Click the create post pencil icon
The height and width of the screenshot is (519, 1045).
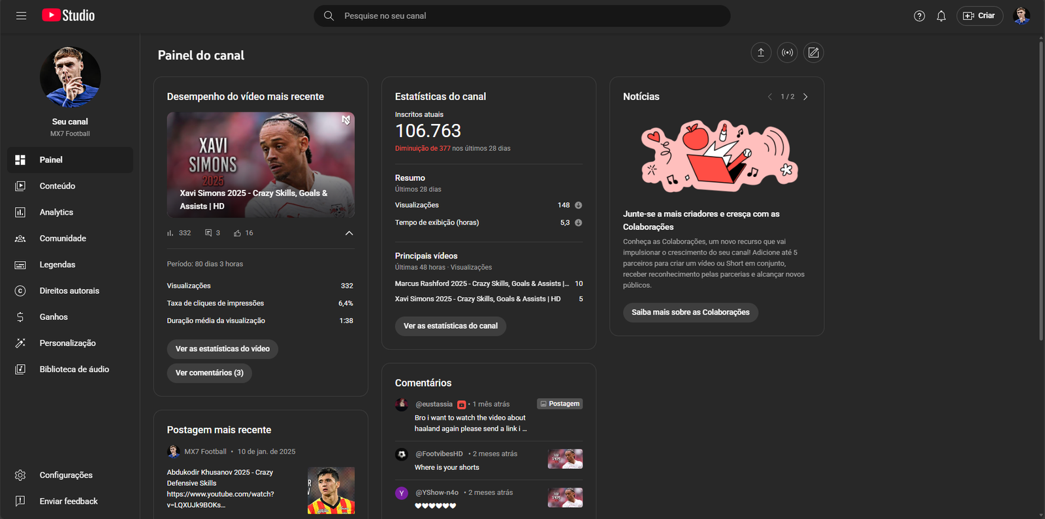(813, 52)
